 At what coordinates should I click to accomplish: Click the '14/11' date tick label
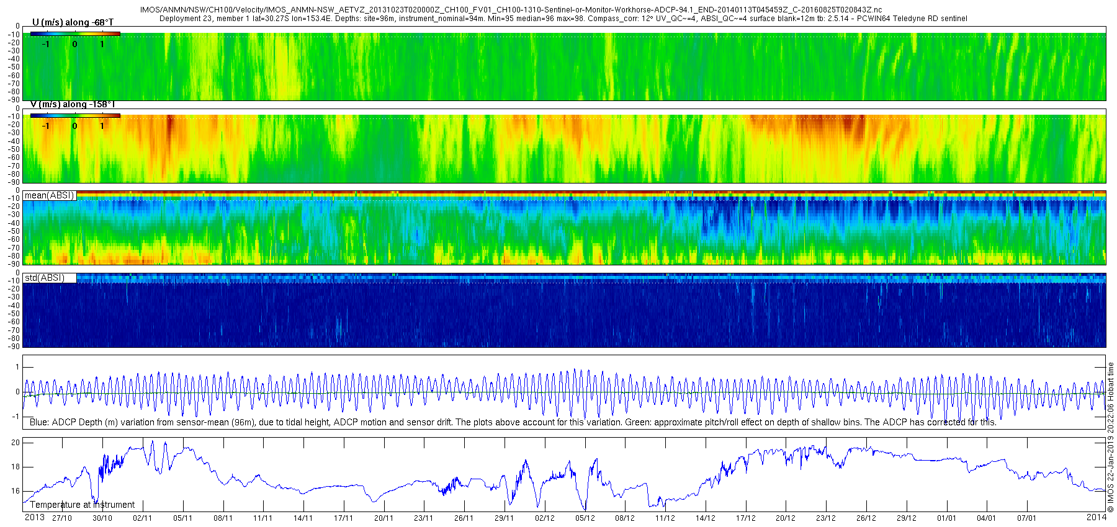(303, 518)
